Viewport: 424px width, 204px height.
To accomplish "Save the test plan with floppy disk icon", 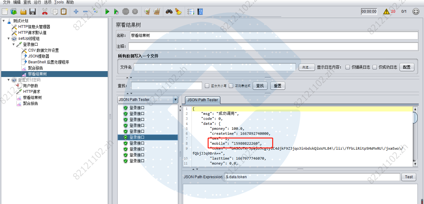I will (x=33, y=11).
